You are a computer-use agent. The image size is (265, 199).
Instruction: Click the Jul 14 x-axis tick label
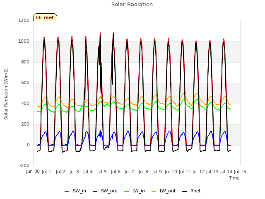[226, 172]
